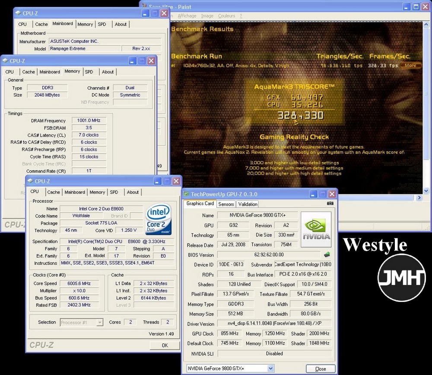The height and width of the screenshot is (375, 432).
Task: Open About tab in front CPU-Z window
Action: [x=133, y=192]
